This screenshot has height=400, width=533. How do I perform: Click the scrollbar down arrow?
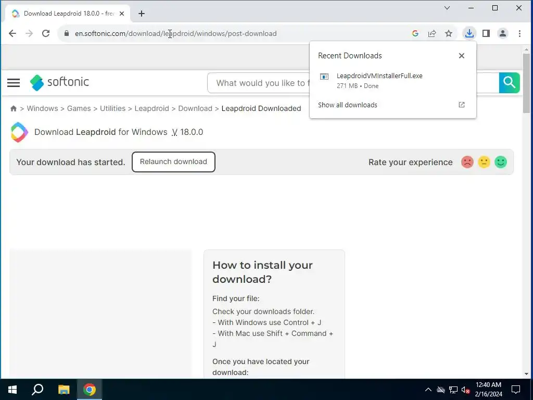526,374
